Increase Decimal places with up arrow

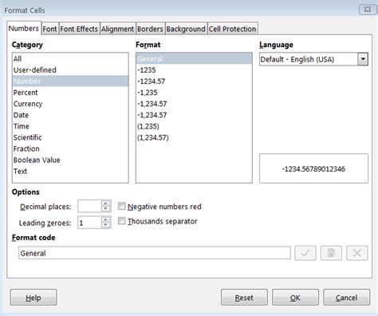pyautogui.click(x=106, y=203)
